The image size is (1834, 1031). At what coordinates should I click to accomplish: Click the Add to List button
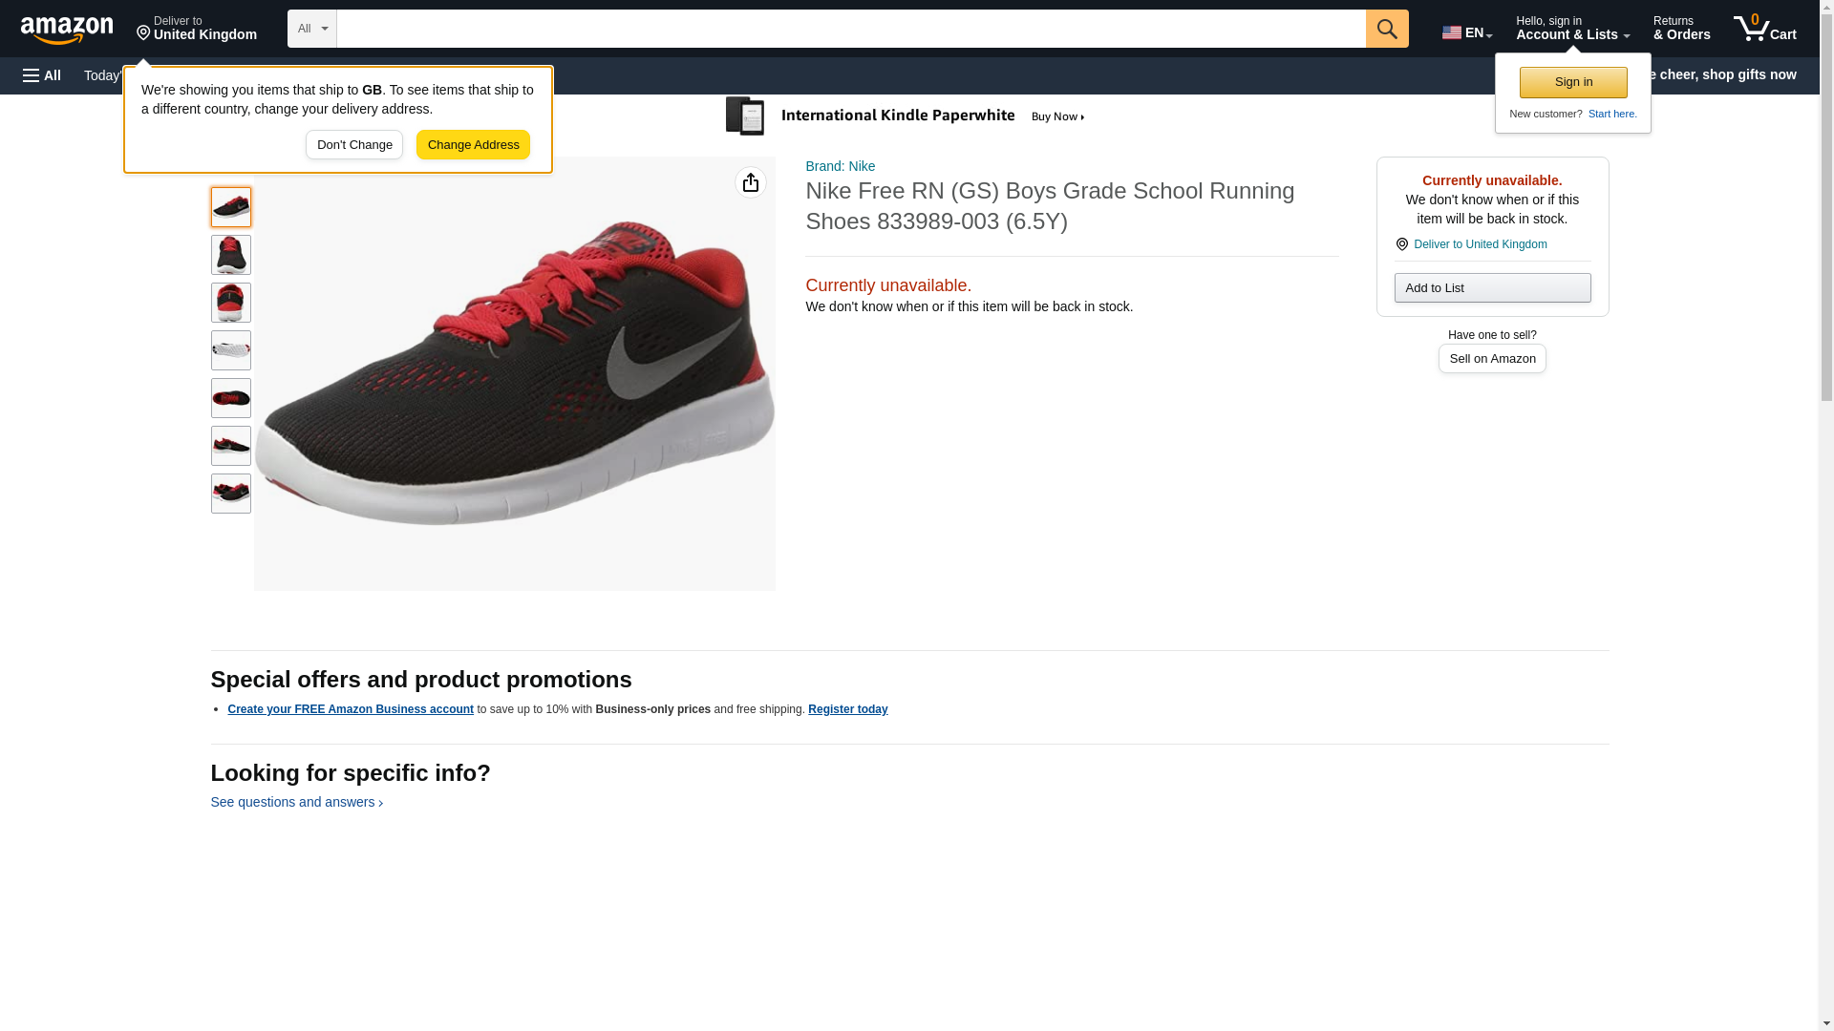click(1492, 288)
